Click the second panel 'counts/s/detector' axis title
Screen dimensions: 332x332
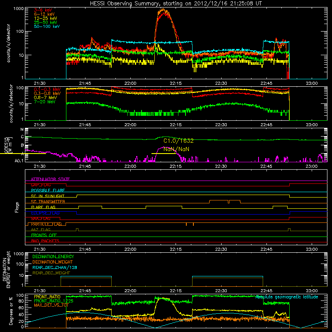tap(11, 104)
